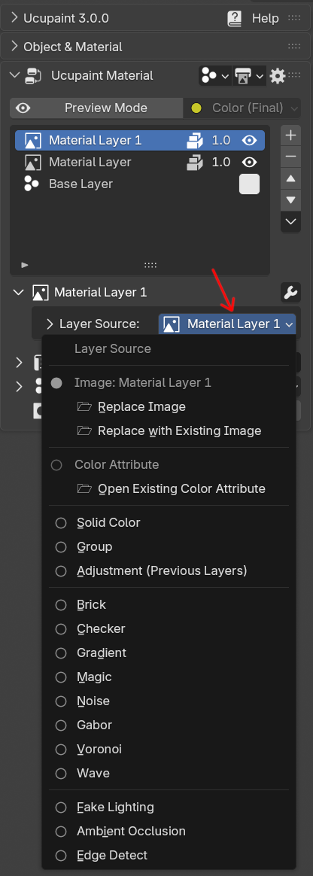Open the settings gear icon
The height and width of the screenshot is (876, 313).
[278, 75]
